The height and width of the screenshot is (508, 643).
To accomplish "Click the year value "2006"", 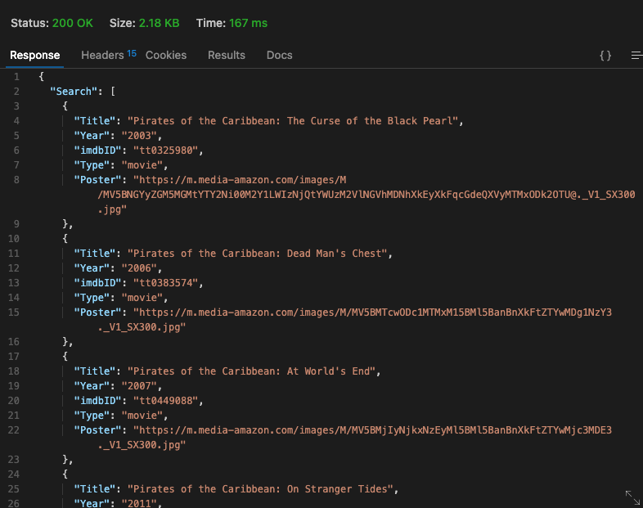I will [139, 268].
